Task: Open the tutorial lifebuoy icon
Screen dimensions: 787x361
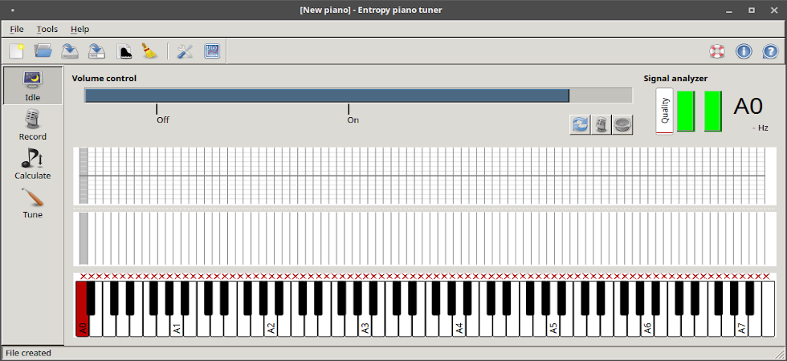Action: 717,51
